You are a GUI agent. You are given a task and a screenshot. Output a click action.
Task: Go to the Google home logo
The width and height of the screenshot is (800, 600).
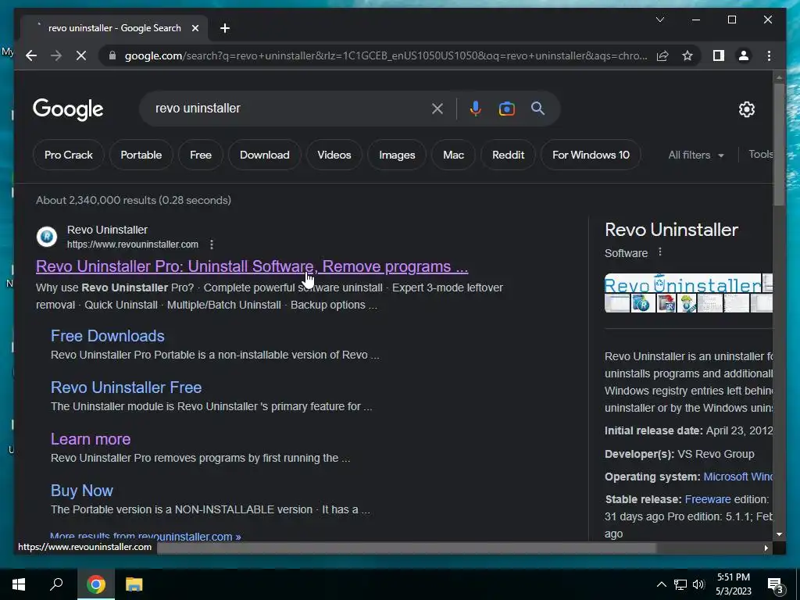68,109
